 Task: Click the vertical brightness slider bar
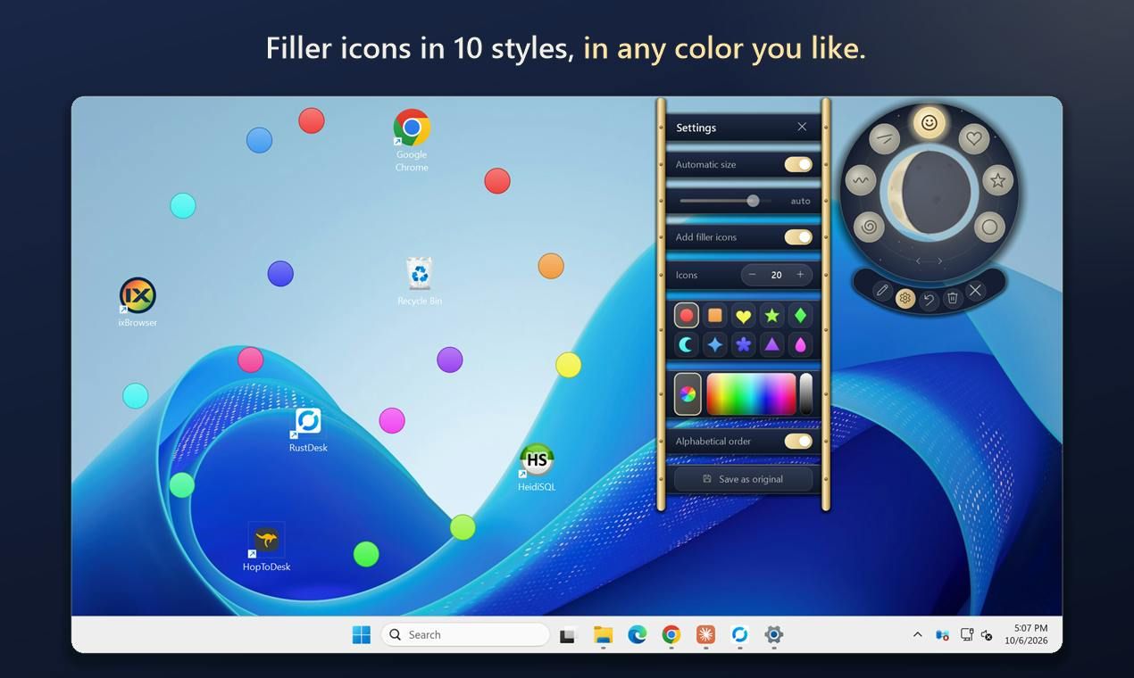point(805,394)
